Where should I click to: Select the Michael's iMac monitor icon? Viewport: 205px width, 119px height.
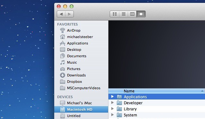pos(63,103)
